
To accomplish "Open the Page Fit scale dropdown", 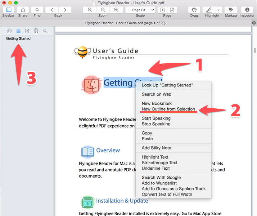I will [140, 10].
